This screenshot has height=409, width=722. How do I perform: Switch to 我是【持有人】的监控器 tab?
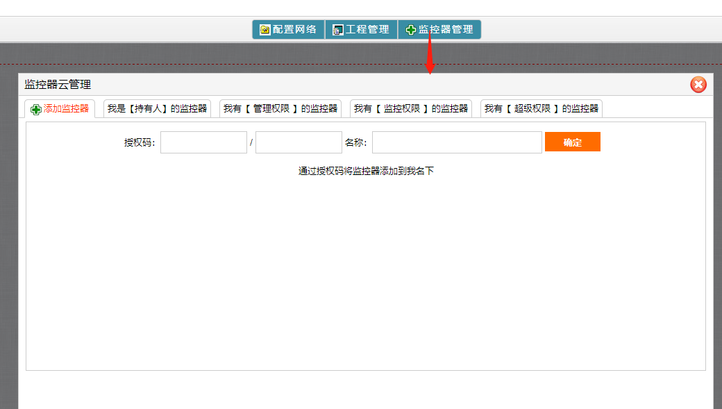pos(157,108)
